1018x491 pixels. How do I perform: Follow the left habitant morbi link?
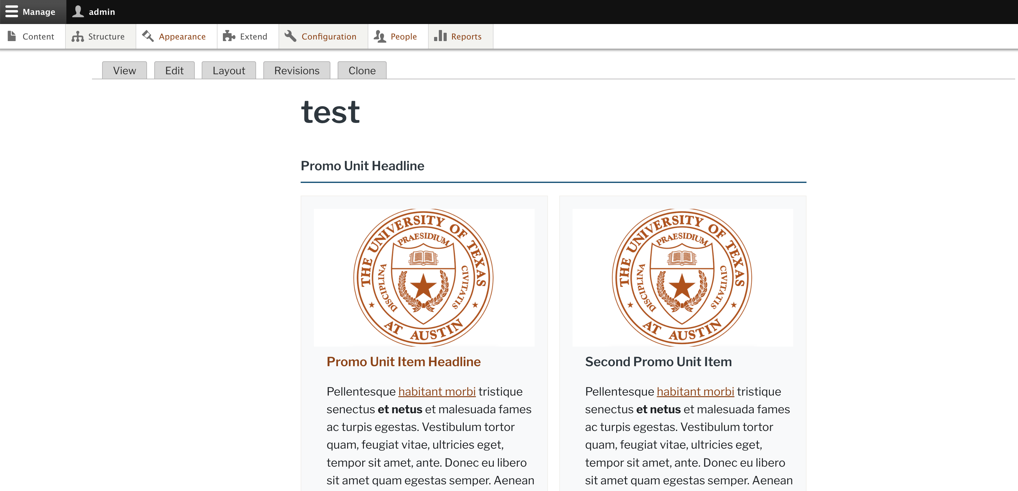[437, 391]
